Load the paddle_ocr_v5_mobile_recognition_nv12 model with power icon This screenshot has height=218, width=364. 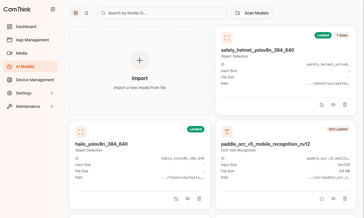click(322, 199)
